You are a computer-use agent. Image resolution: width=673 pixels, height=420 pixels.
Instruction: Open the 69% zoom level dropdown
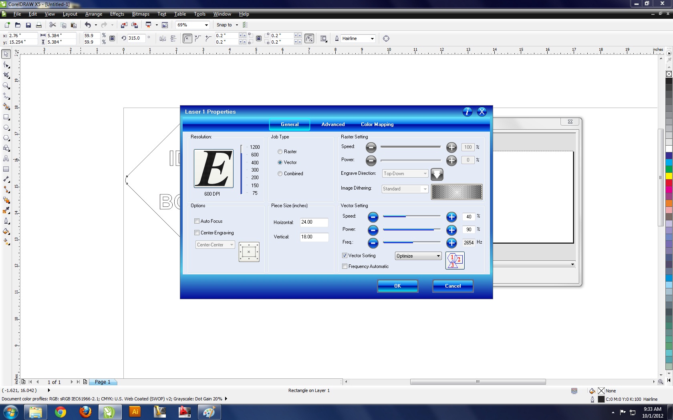[x=206, y=25]
